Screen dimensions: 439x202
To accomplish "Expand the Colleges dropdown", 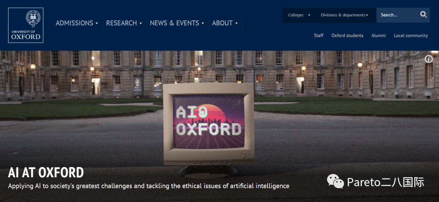I will [x=299, y=15].
